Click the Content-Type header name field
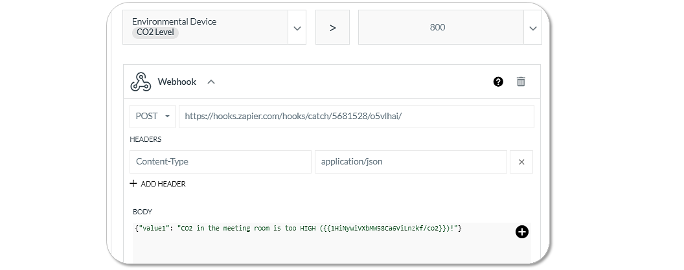 point(220,162)
